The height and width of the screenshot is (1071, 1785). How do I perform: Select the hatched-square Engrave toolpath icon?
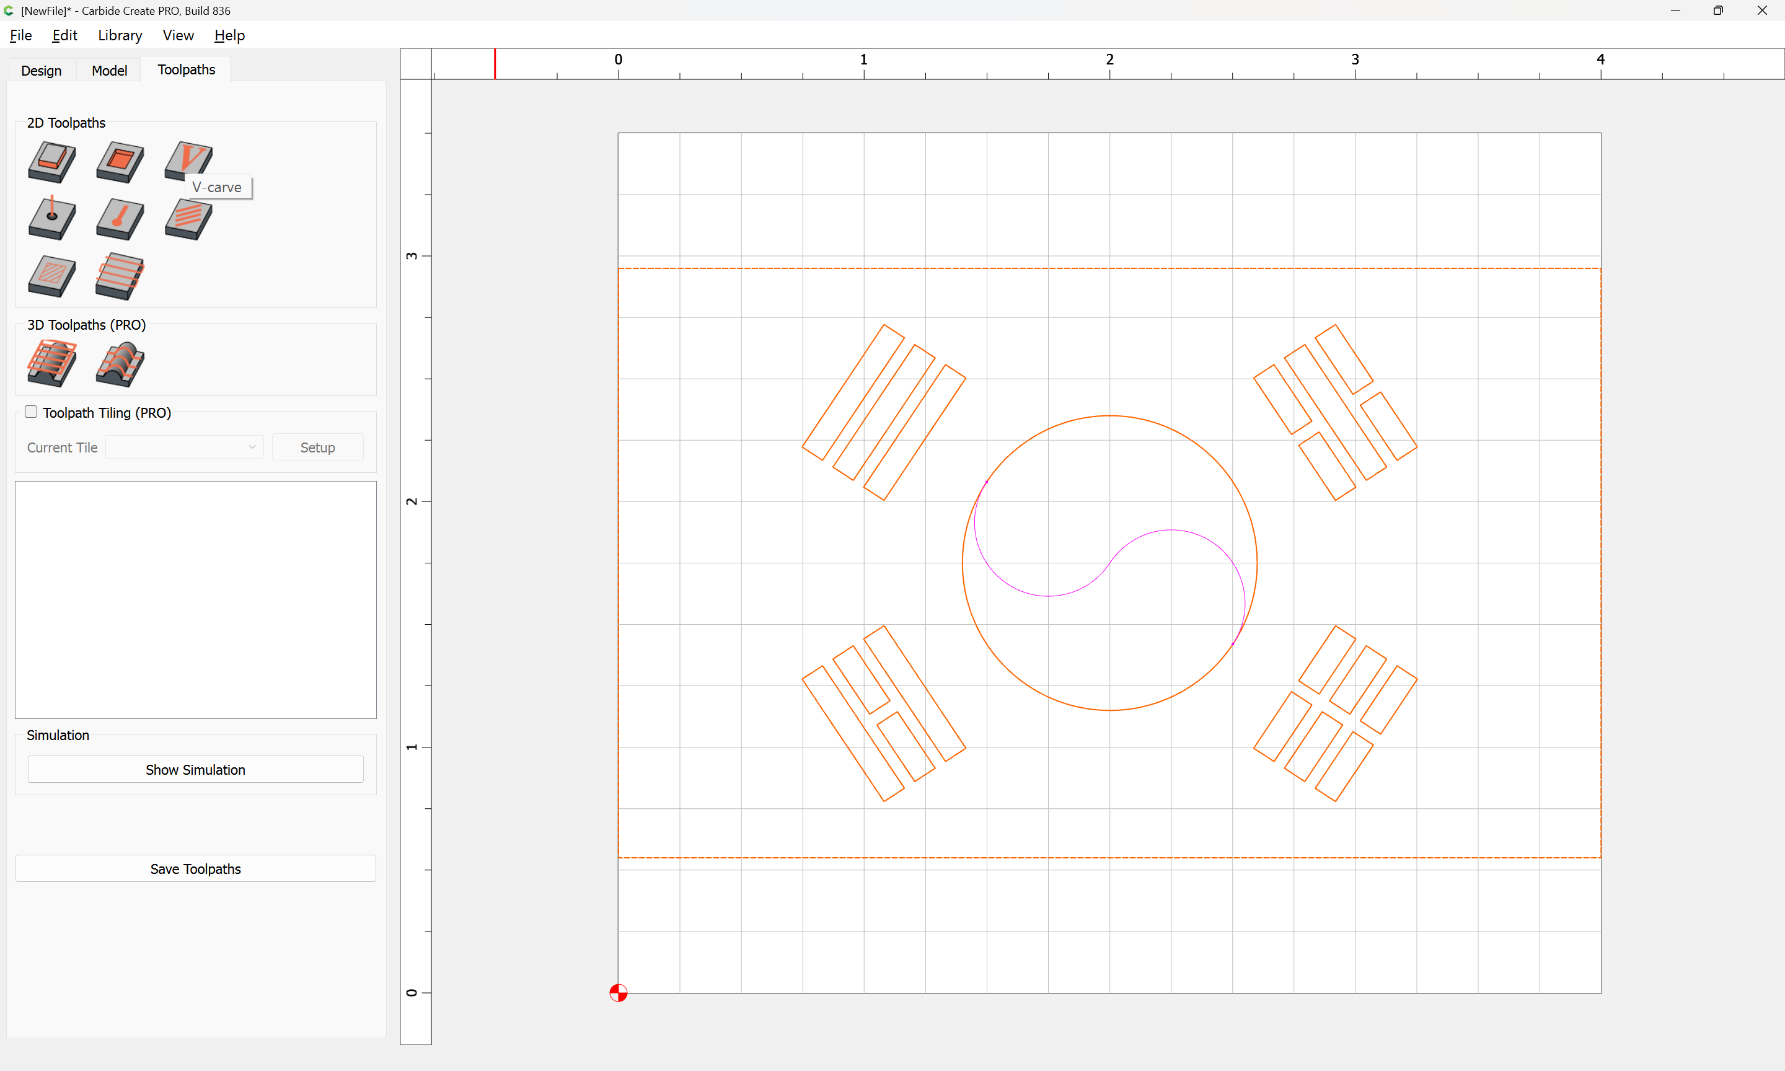[51, 276]
